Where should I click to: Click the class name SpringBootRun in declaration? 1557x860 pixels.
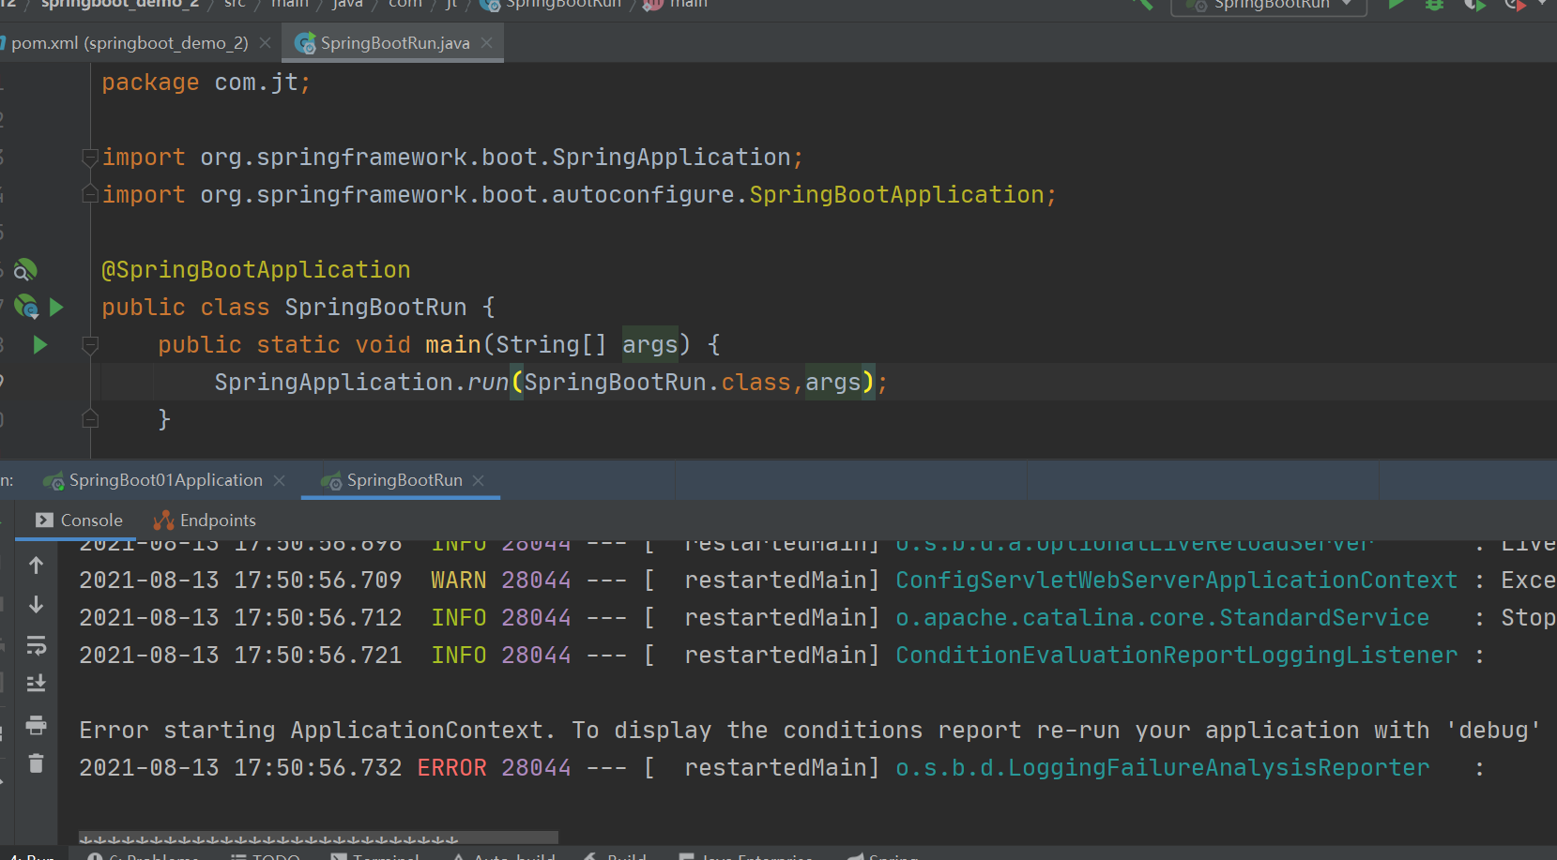coord(375,308)
